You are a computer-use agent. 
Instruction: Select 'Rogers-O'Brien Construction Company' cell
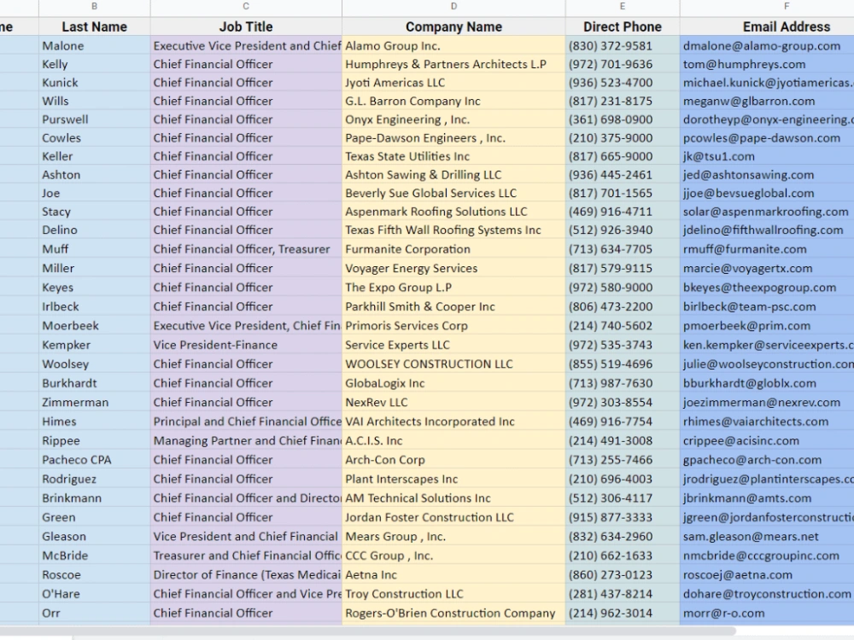pos(453,614)
